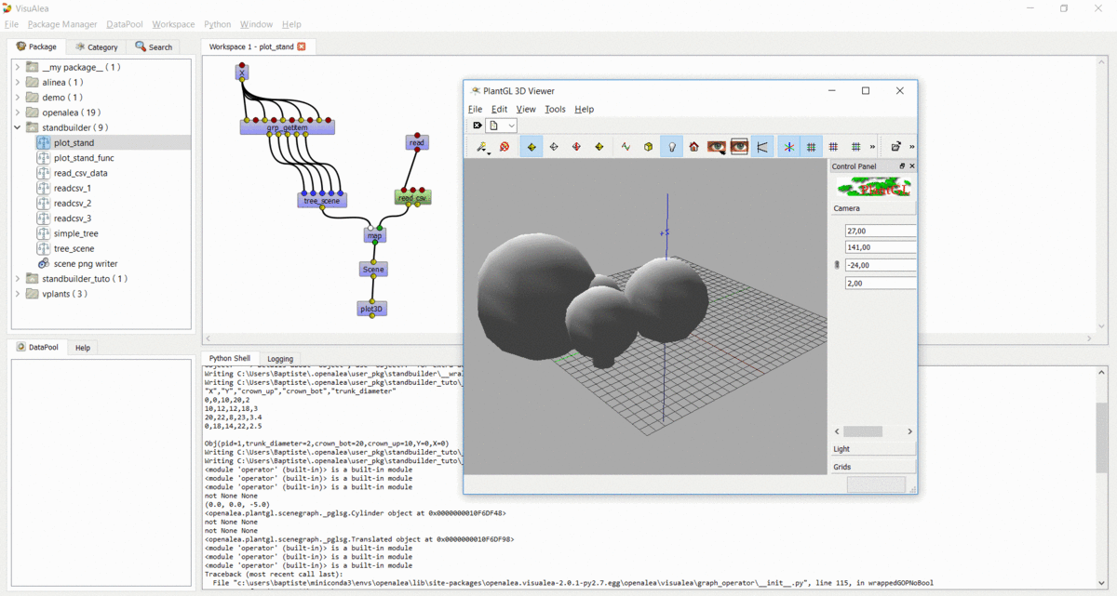Open the Grids section in Control Panel
This screenshot has width=1117, height=596.
[873, 467]
